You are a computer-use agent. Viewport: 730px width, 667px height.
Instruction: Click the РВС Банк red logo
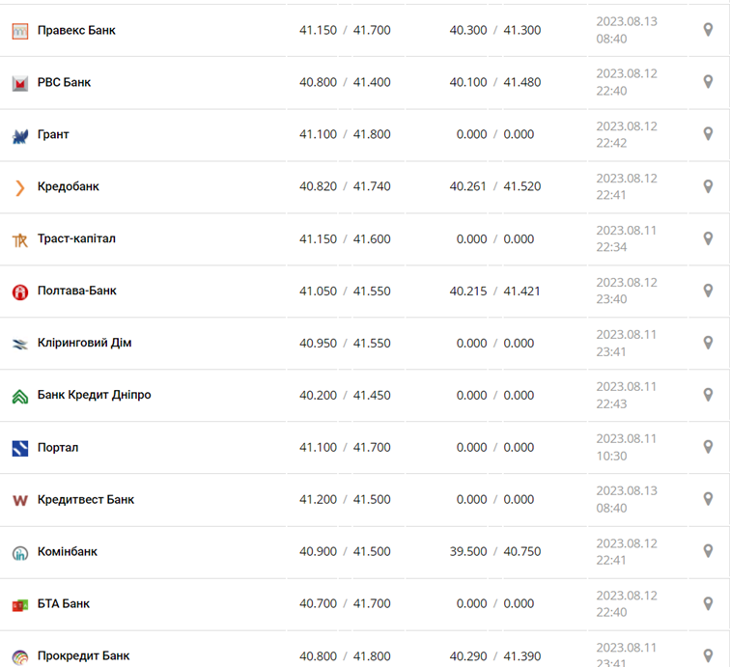pyautogui.click(x=19, y=83)
